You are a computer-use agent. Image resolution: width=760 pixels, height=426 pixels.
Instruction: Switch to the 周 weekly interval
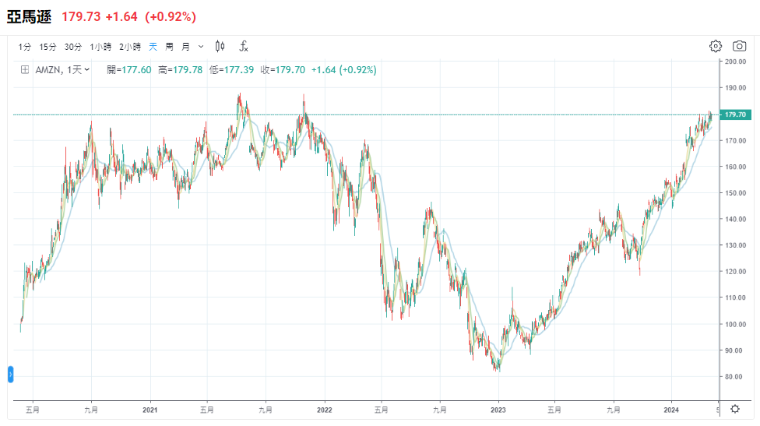tap(169, 47)
